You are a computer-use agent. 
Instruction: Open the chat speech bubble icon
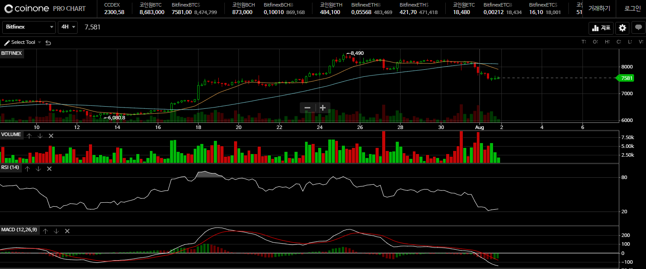coord(638,28)
